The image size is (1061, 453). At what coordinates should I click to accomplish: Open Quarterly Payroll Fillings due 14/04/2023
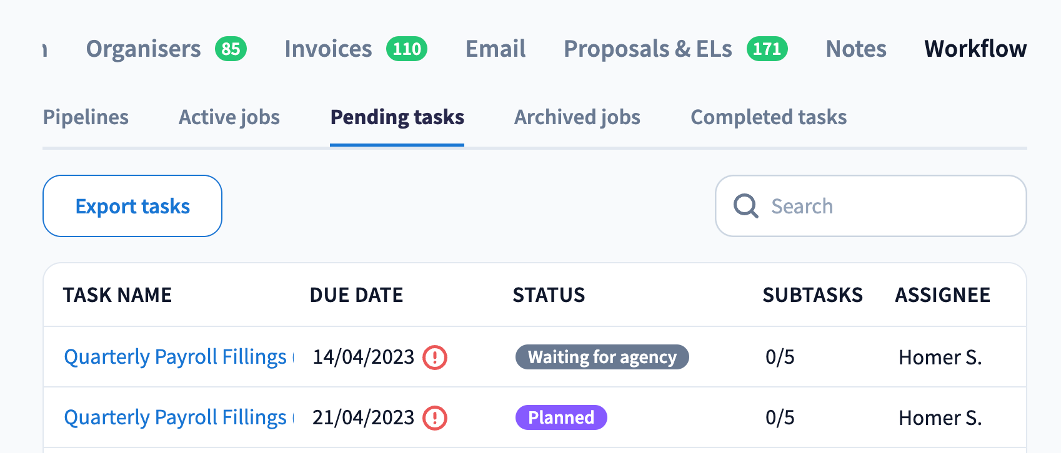pos(175,357)
